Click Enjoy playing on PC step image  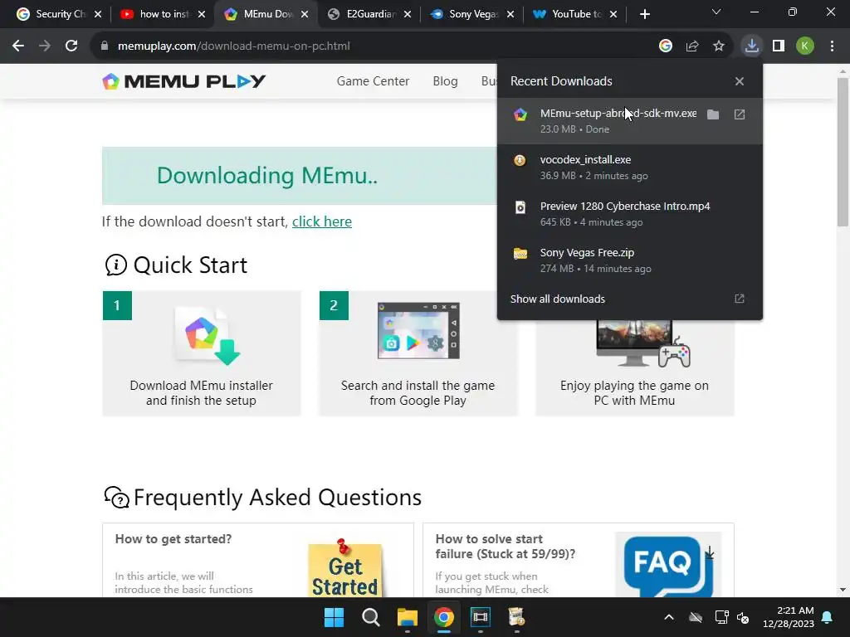coord(643,343)
